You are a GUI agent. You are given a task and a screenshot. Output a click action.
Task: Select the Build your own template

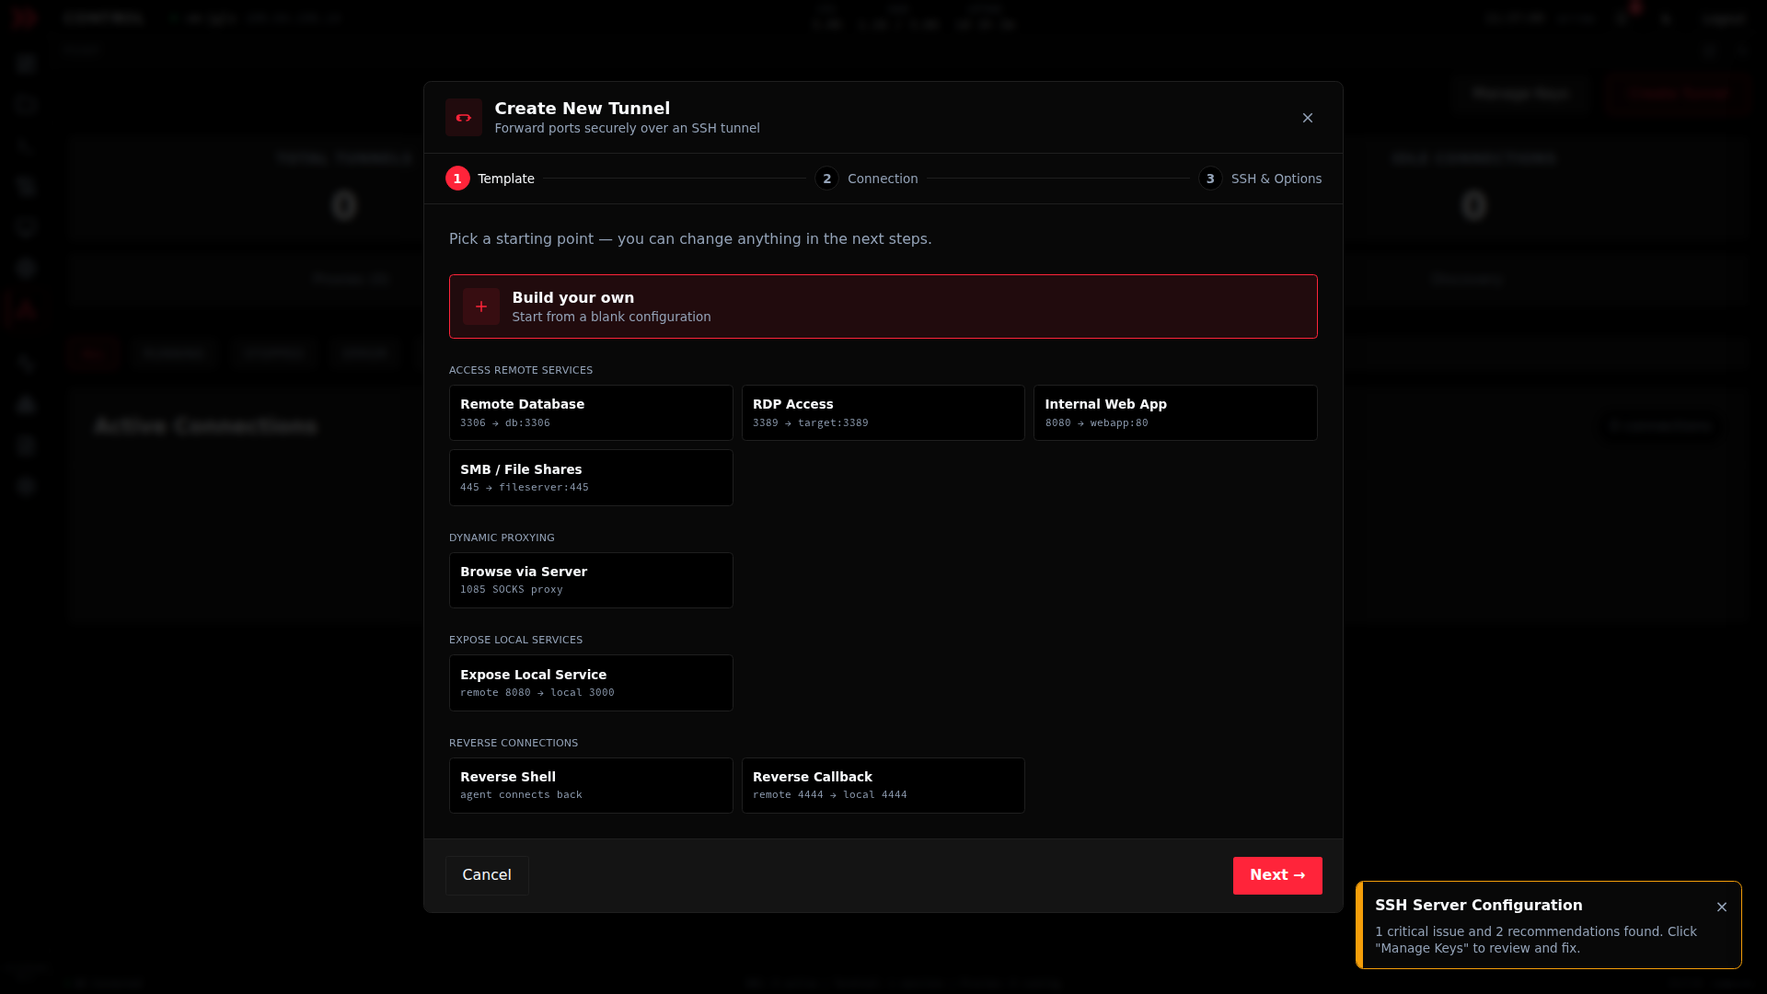coord(883,306)
